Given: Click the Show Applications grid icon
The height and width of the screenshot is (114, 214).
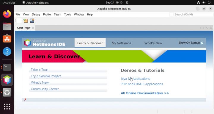Looking at the screenshot, I should [7, 107].
